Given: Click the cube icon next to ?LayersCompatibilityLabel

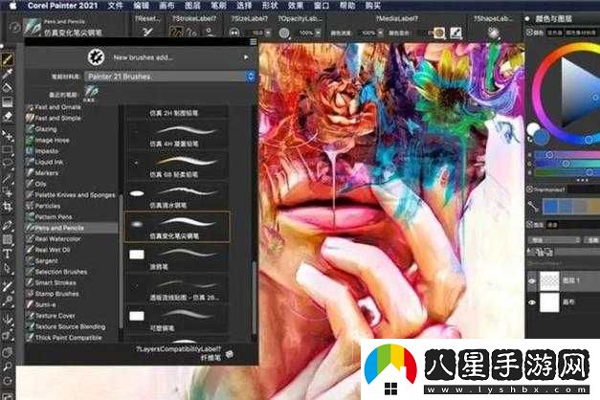Looking at the screenshot, I should (230, 354).
